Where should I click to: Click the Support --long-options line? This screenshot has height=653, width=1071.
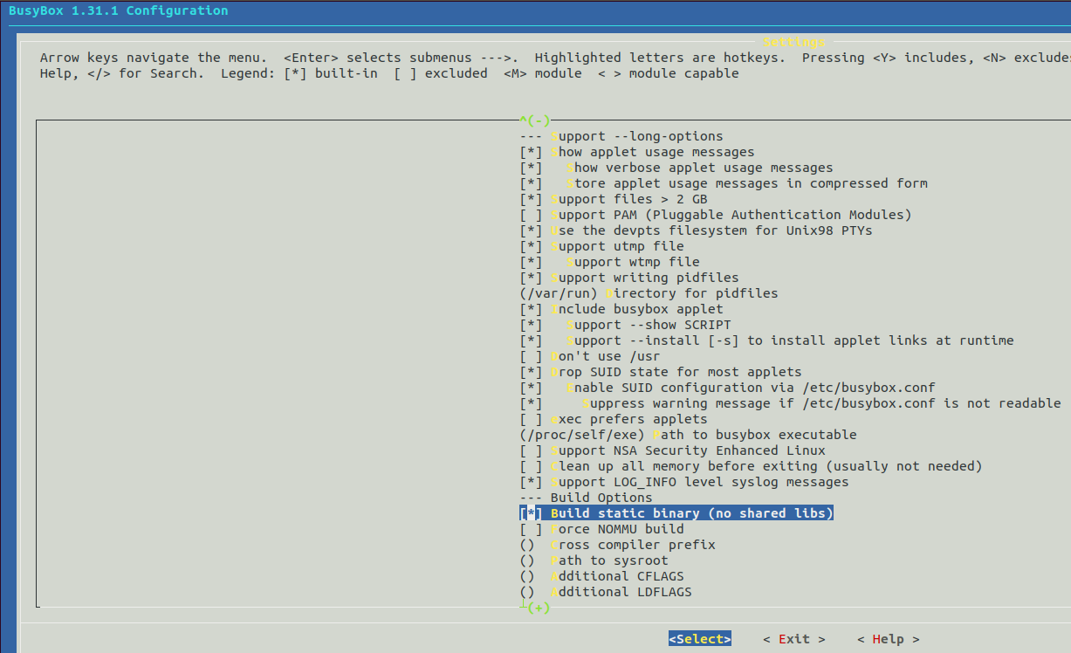[621, 136]
